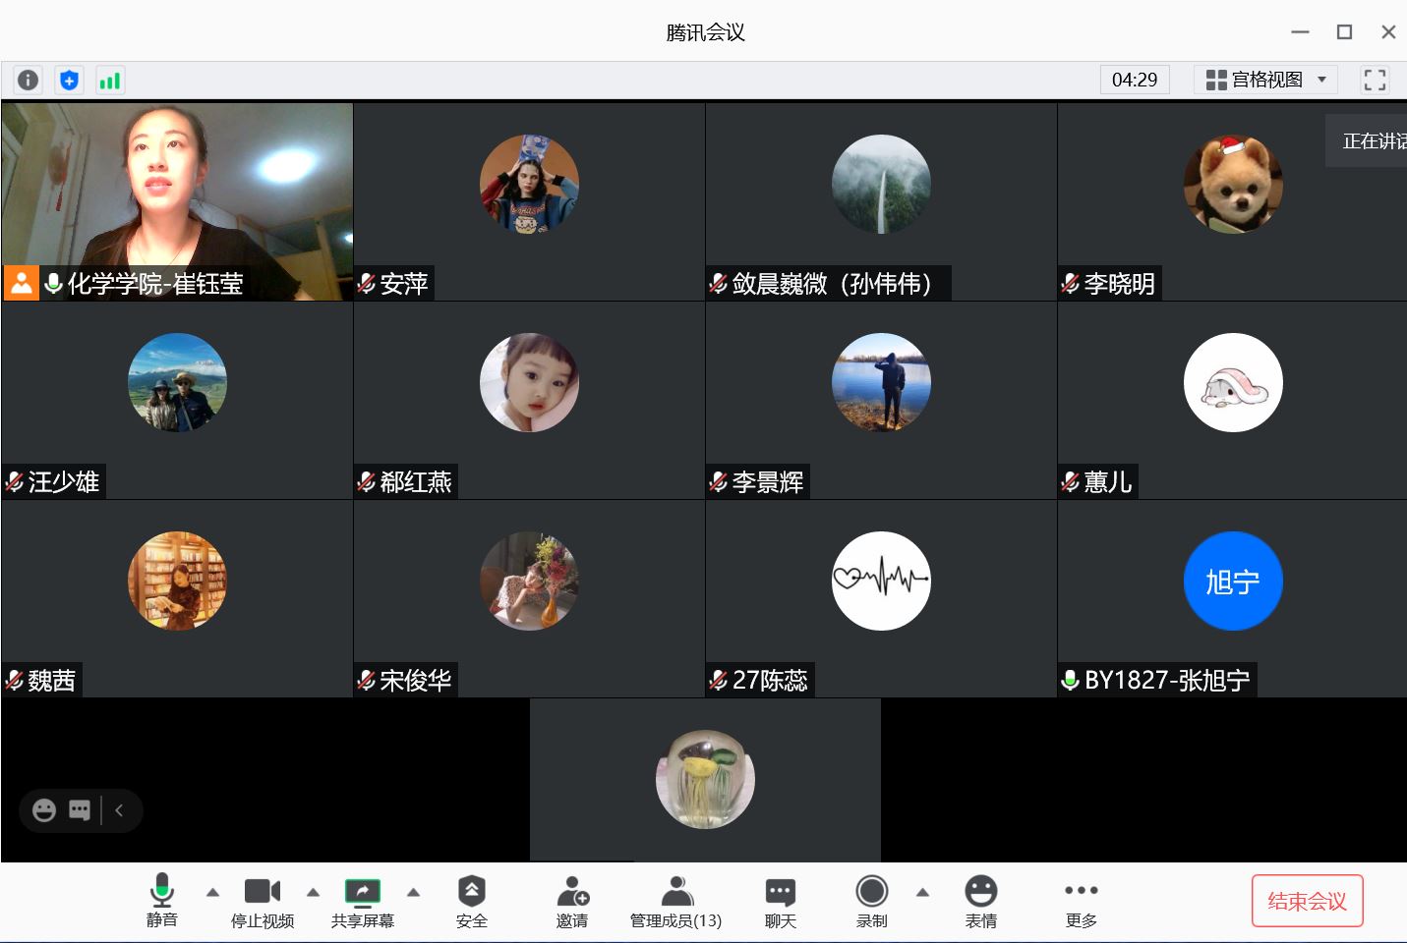
Task: Open the More (更多) options menu
Action: tap(1081, 901)
